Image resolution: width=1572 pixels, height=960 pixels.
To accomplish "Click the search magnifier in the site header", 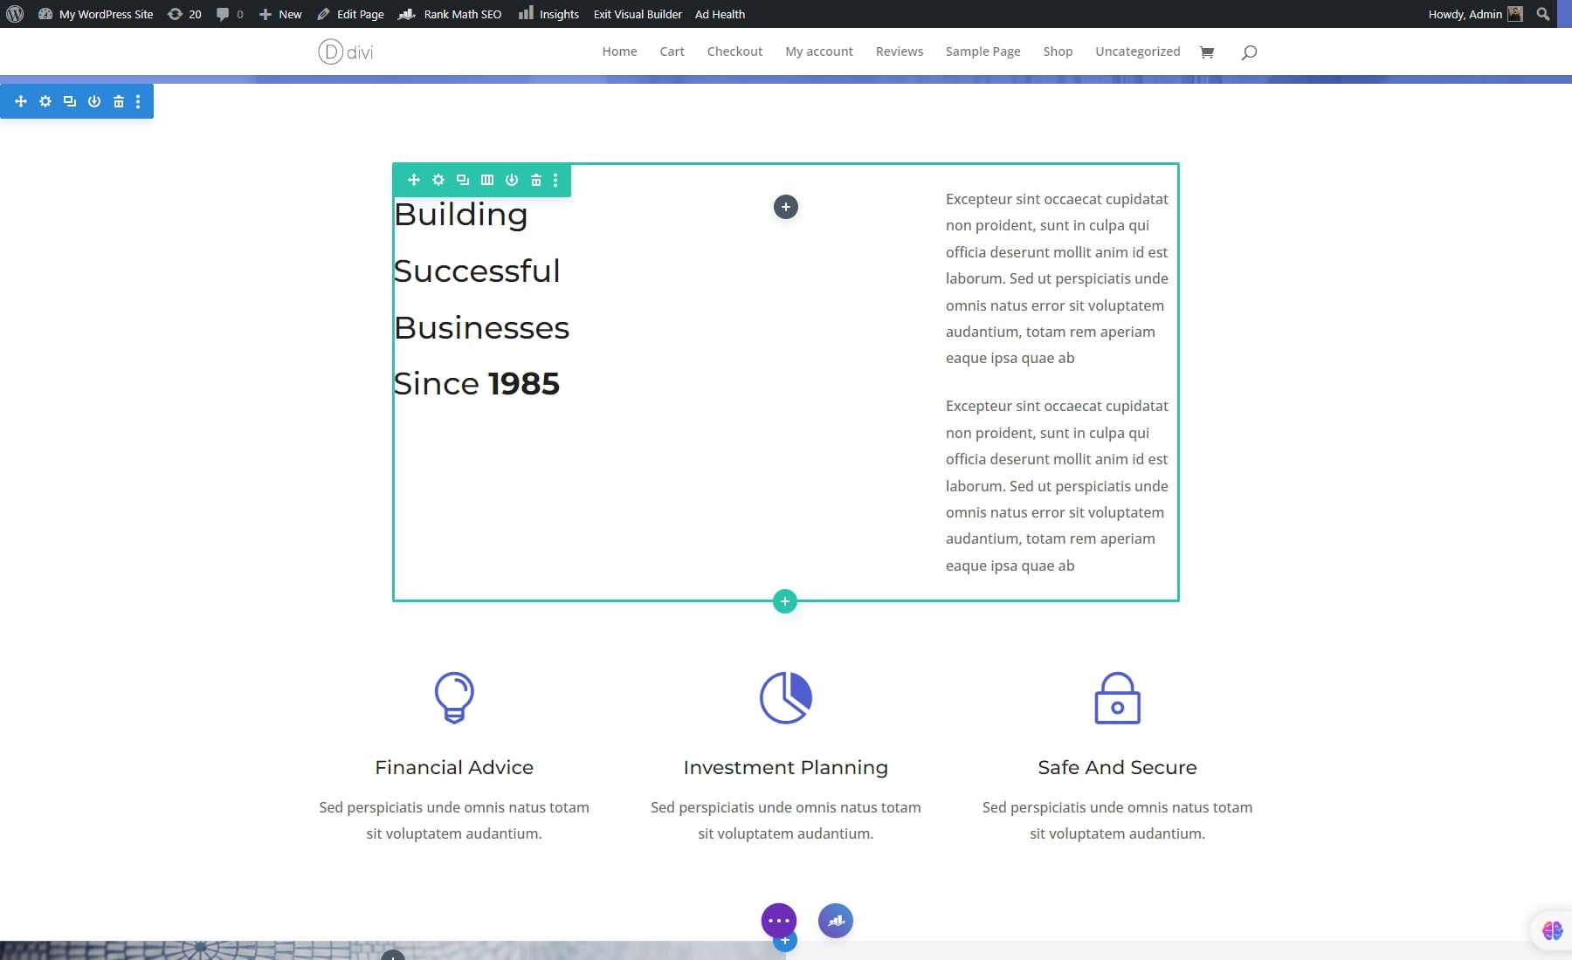I will point(1247,52).
